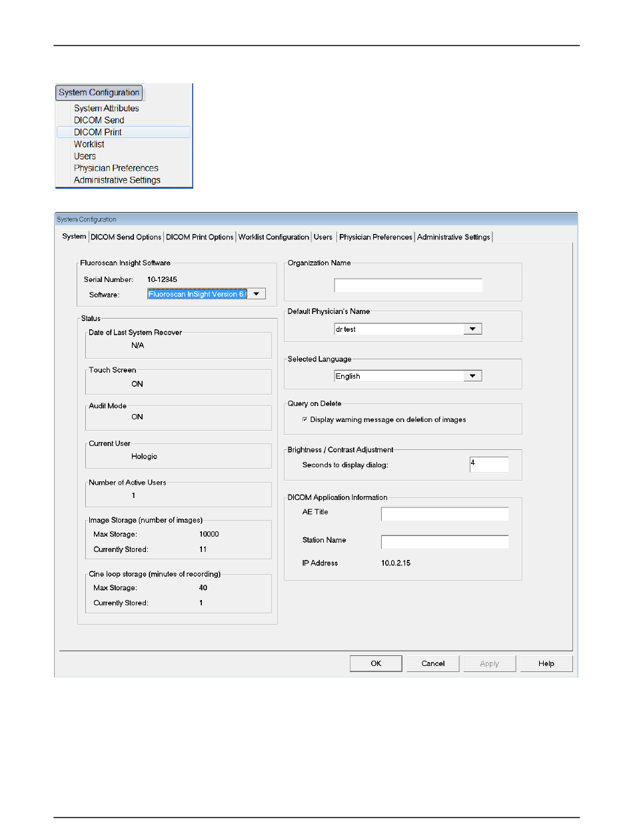Click the Station Name input box
The image size is (633, 836).
click(444, 541)
